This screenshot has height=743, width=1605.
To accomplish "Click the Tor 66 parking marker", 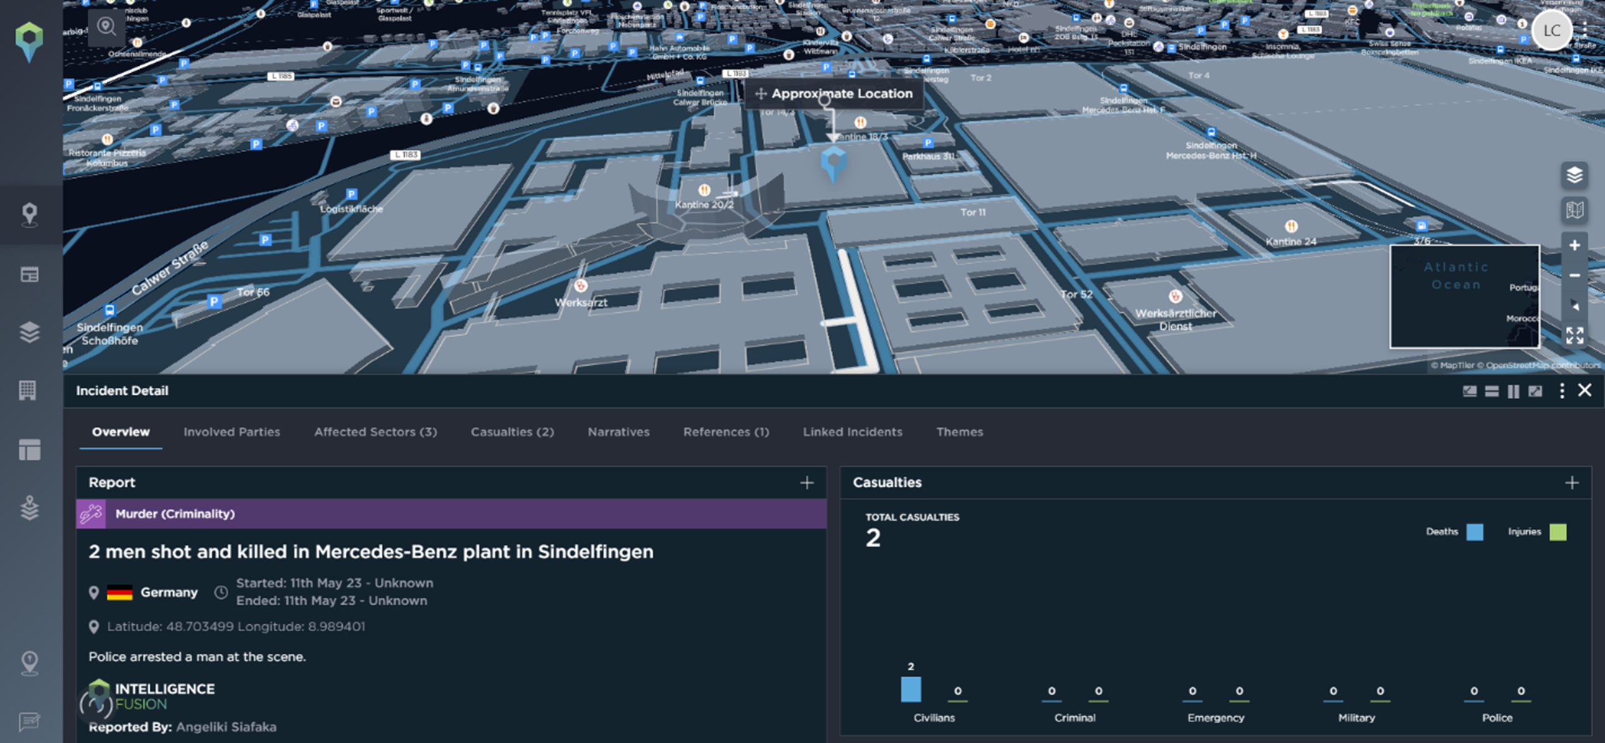I will click(214, 302).
